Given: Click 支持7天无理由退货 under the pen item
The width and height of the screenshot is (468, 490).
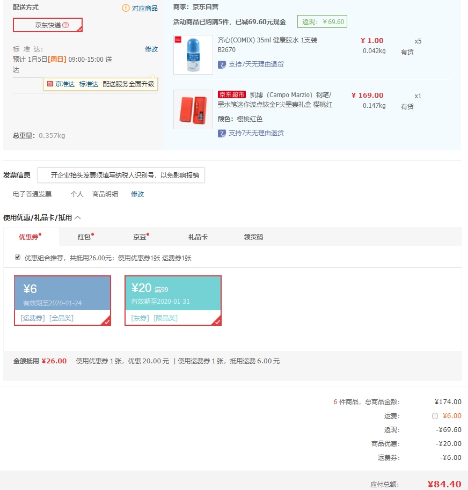Looking at the screenshot, I should (x=256, y=133).
